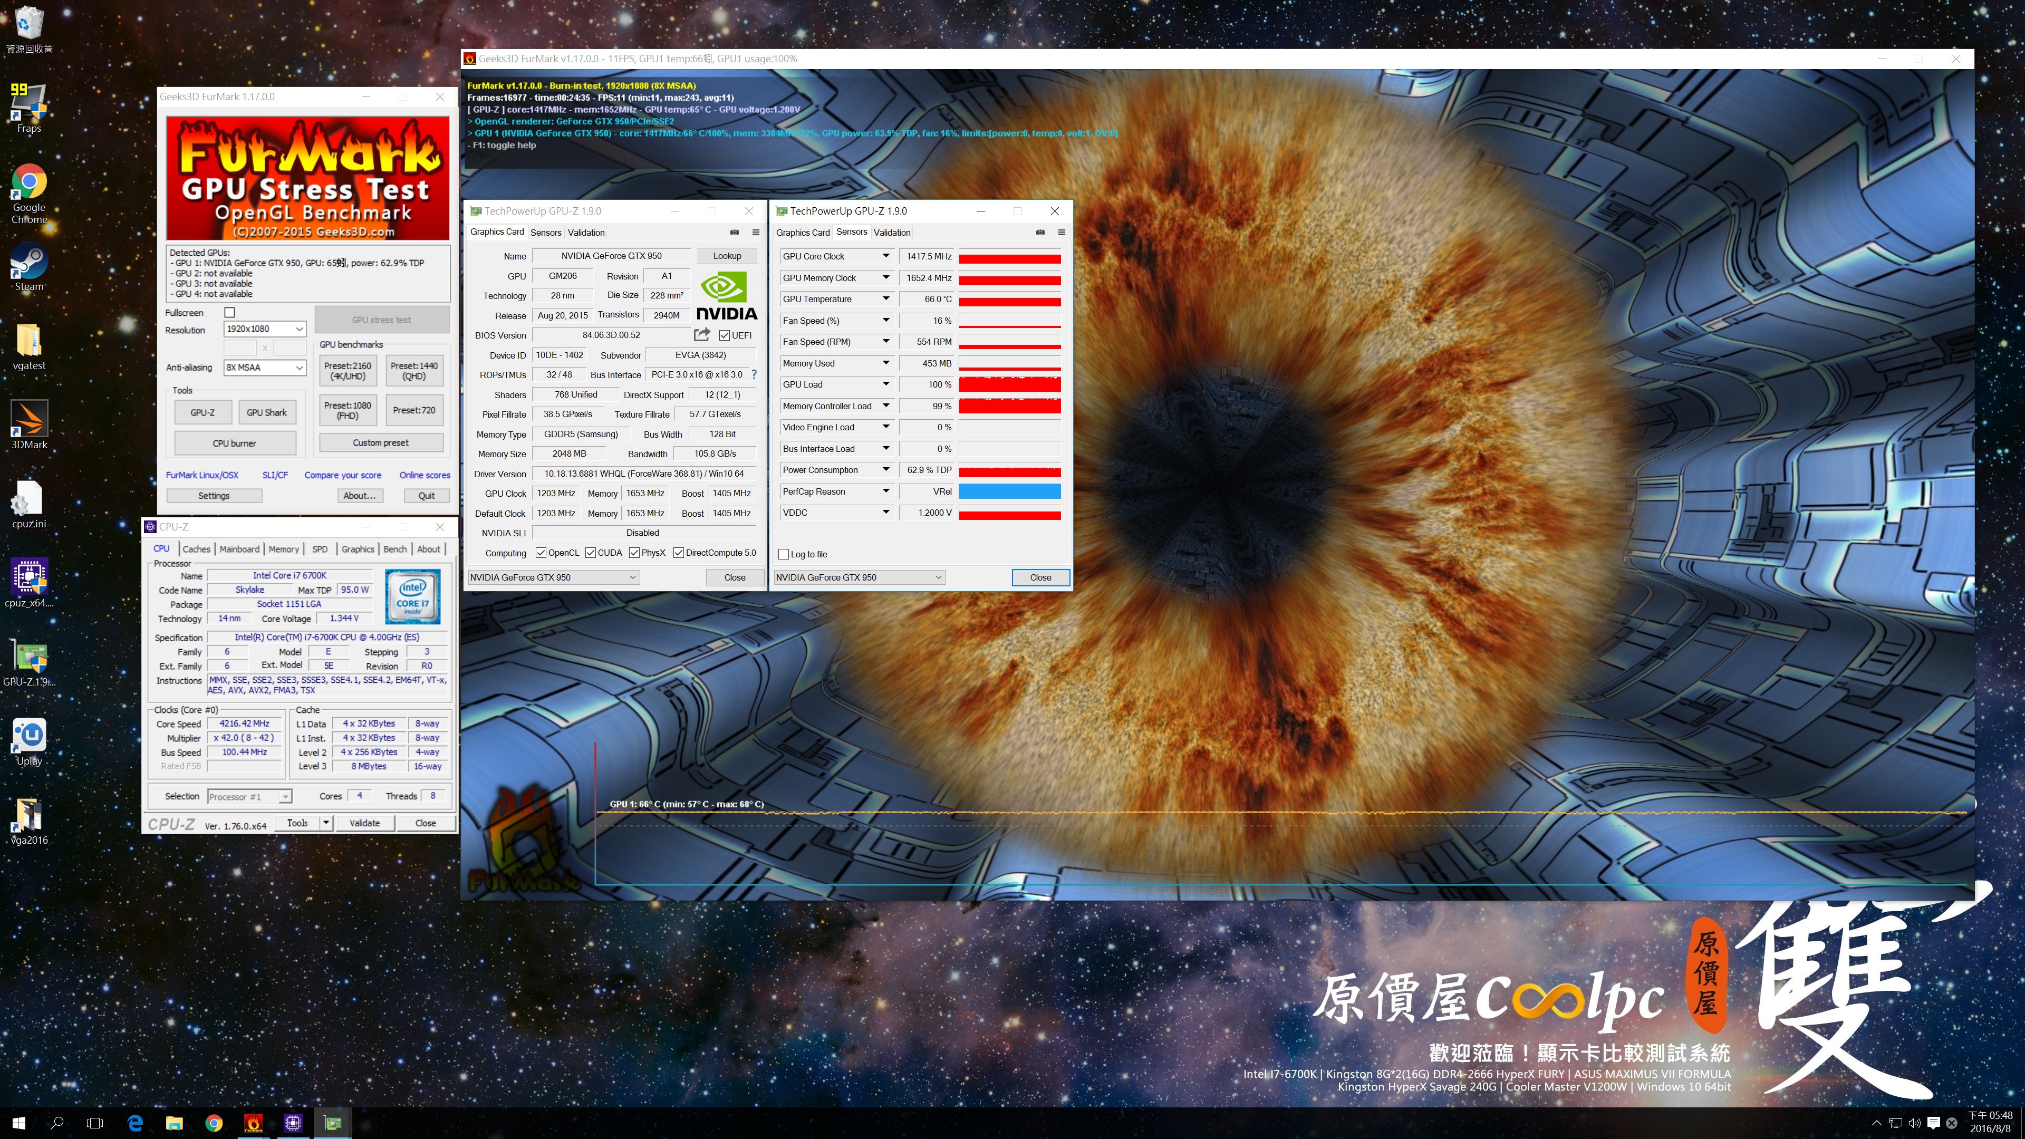Open the Recycle Bin desktop icon
The image size is (2025, 1139).
point(29,30)
